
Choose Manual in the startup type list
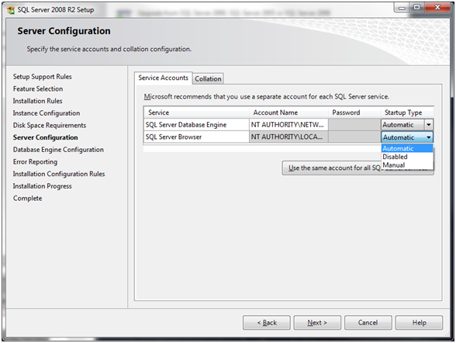click(393, 165)
